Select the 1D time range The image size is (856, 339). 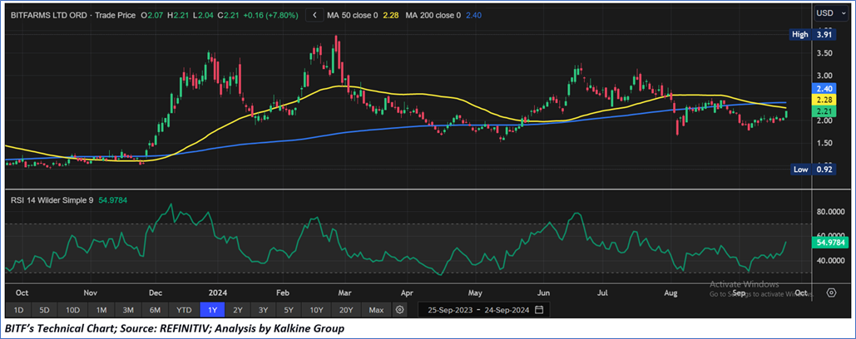(17, 310)
